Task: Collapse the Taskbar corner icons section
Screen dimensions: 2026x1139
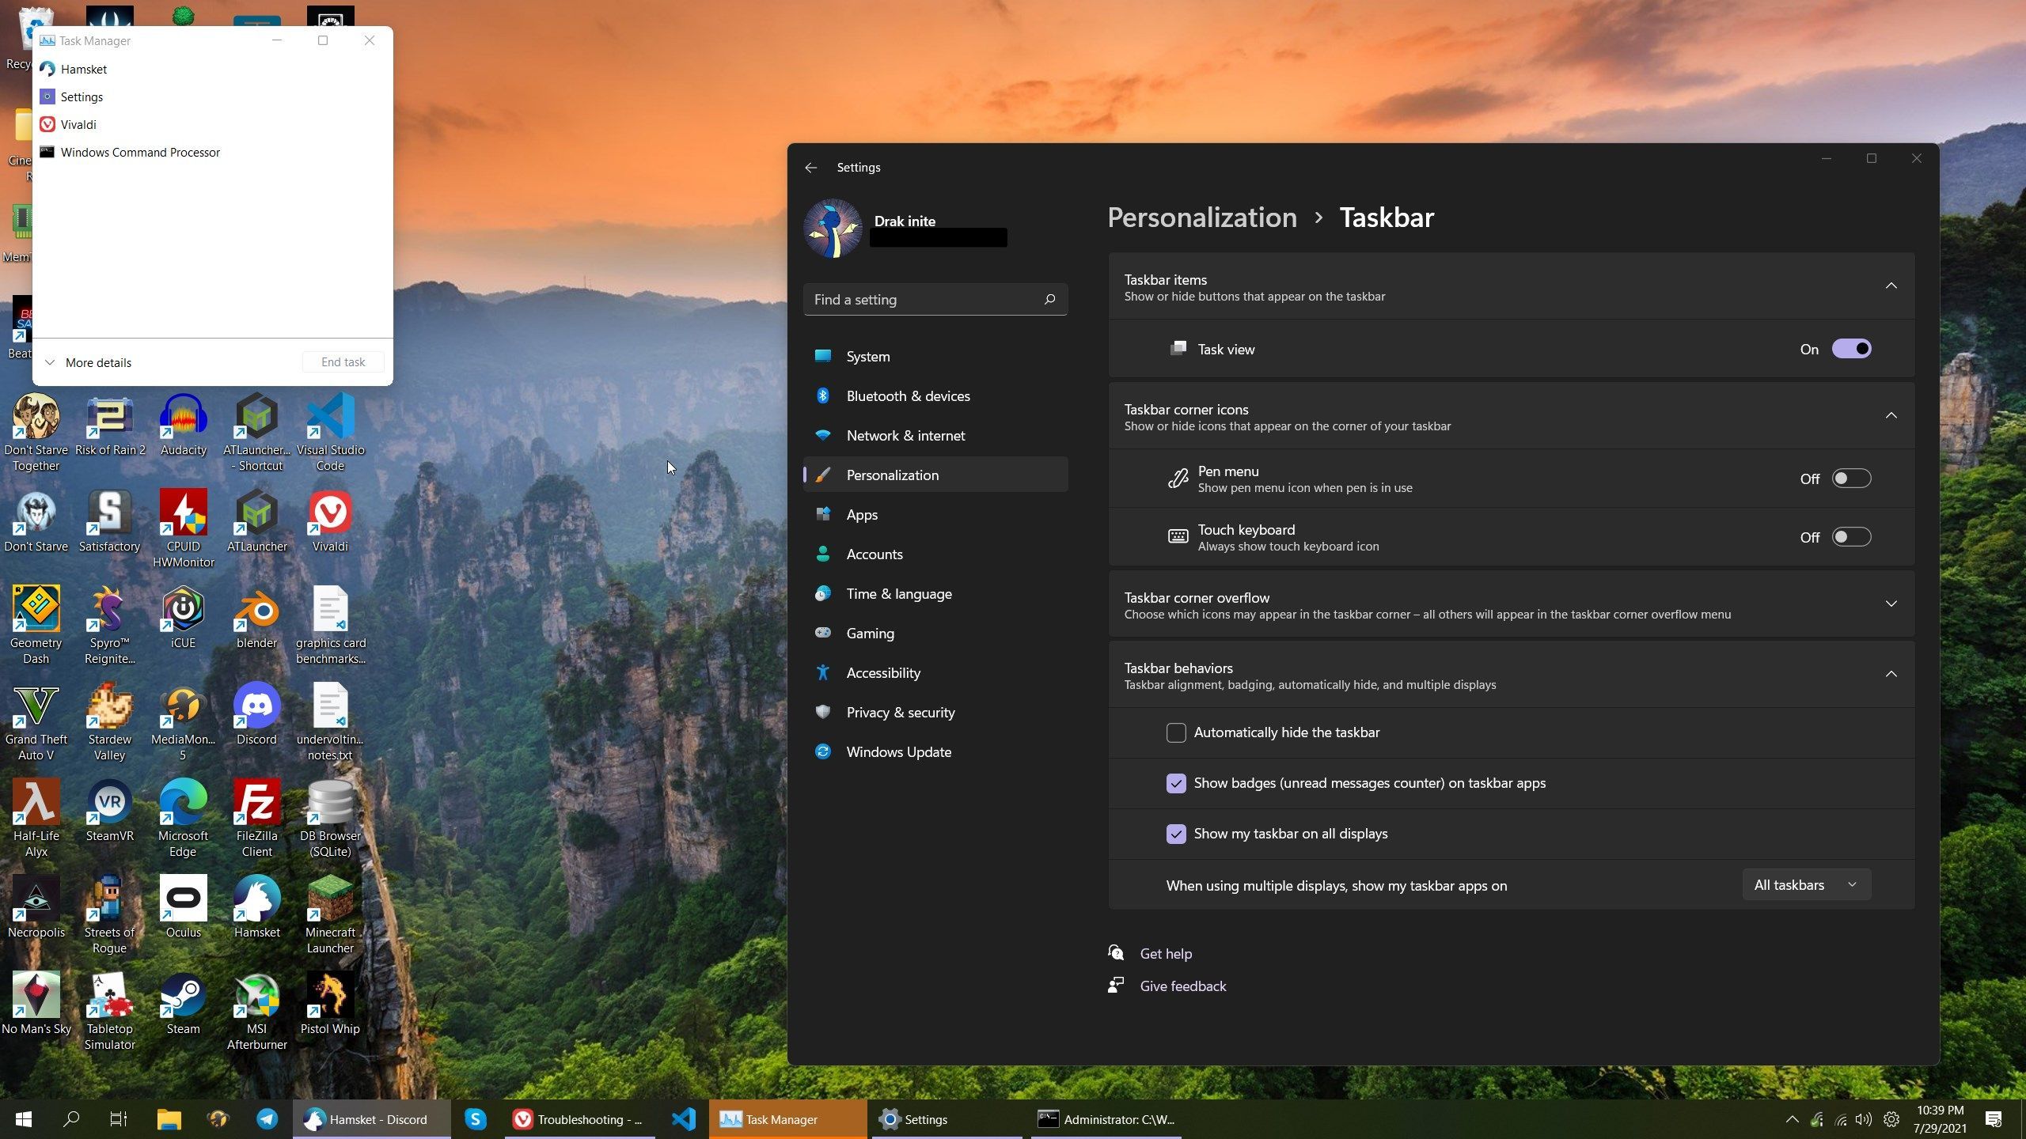Action: (x=1891, y=416)
